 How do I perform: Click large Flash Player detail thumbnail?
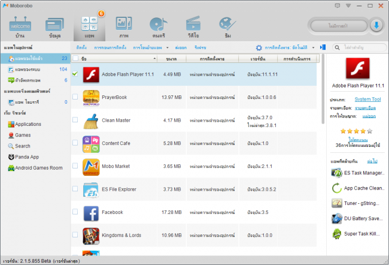pyautogui.click(x=357, y=68)
